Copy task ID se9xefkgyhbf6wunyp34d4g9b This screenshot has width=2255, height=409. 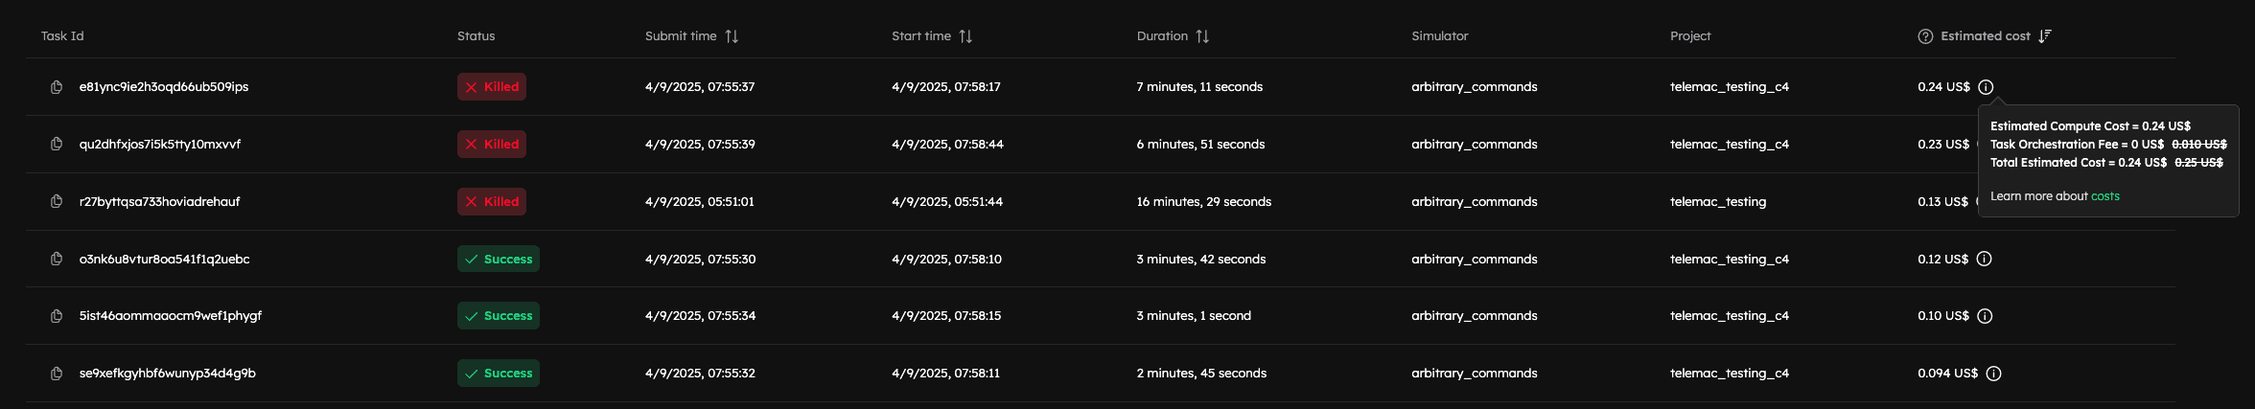[x=57, y=374]
